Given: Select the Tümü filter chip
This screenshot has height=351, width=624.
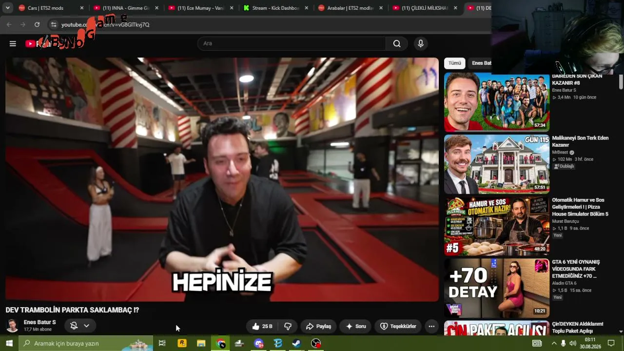Looking at the screenshot, I should [455, 63].
